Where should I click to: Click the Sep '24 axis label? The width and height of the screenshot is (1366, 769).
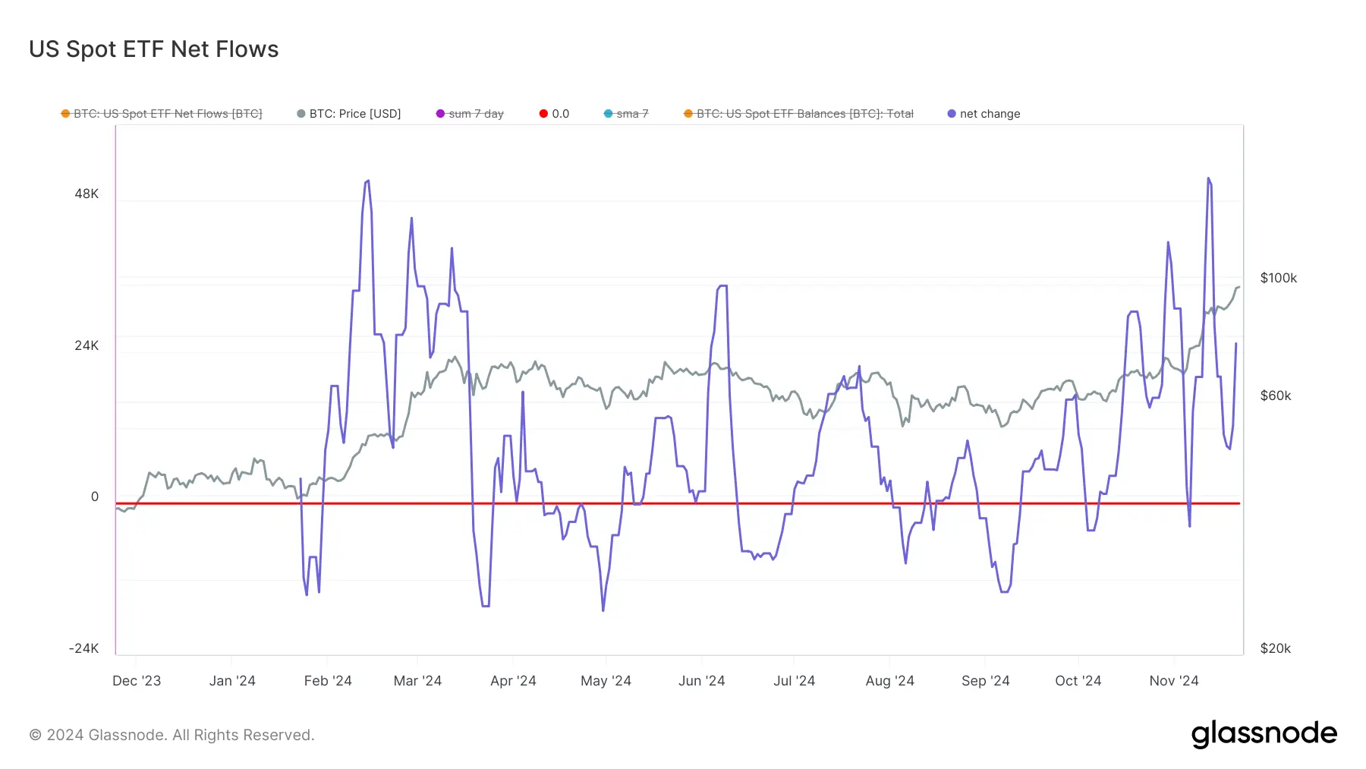click(985, 681)
